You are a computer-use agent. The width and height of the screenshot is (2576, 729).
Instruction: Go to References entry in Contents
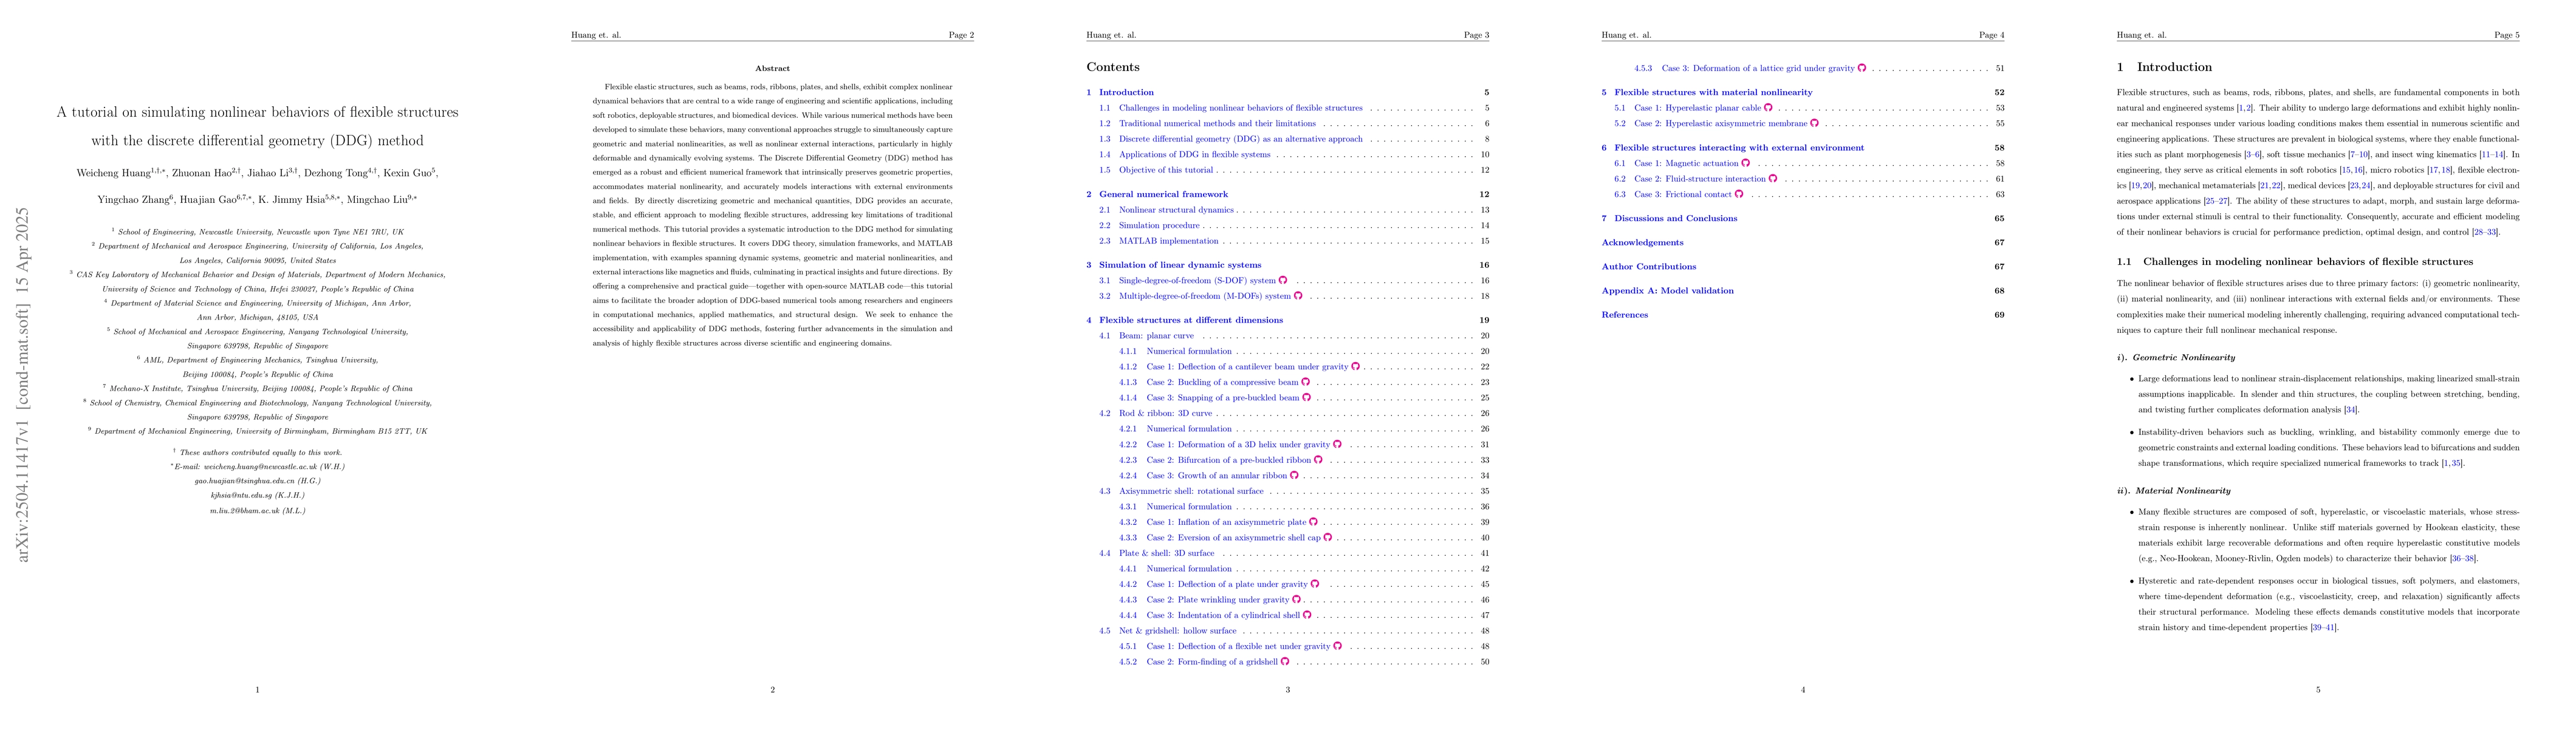(1625, 314)
